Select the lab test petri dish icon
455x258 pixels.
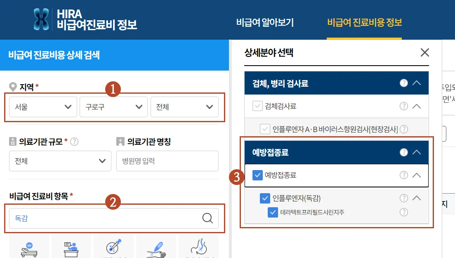point(114,248)
